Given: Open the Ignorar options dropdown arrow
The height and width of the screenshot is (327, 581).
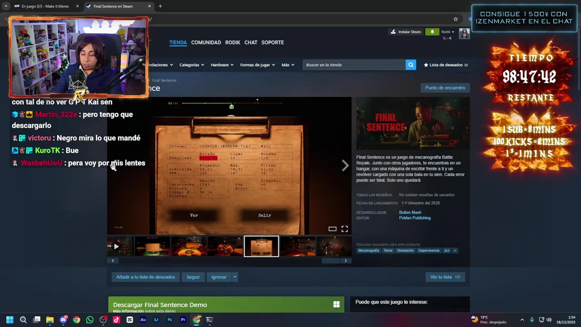Looking at the screenshot, I should tap(235, 277).
